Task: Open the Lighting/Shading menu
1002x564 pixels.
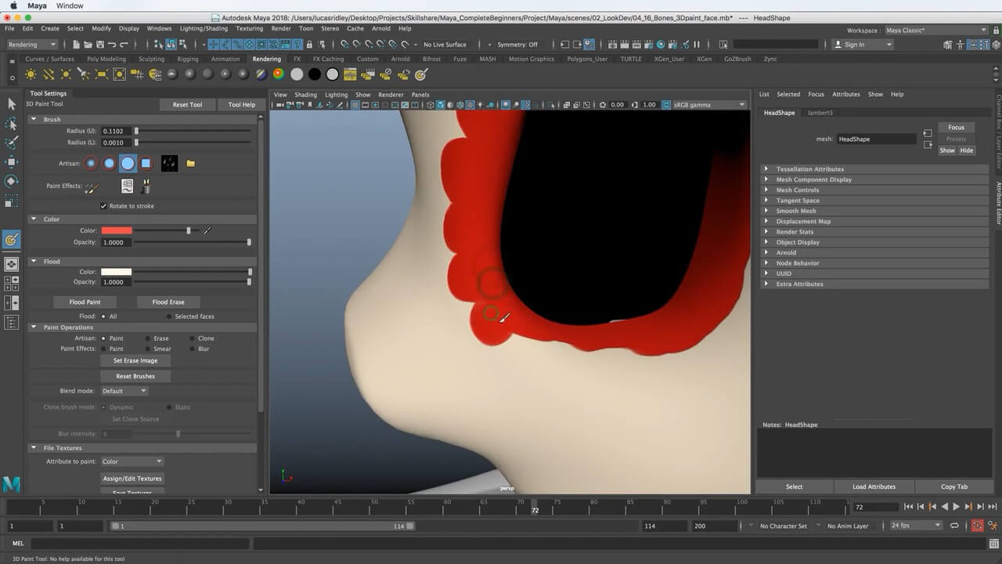Action: pyautogui.click(x=204, y=28)
